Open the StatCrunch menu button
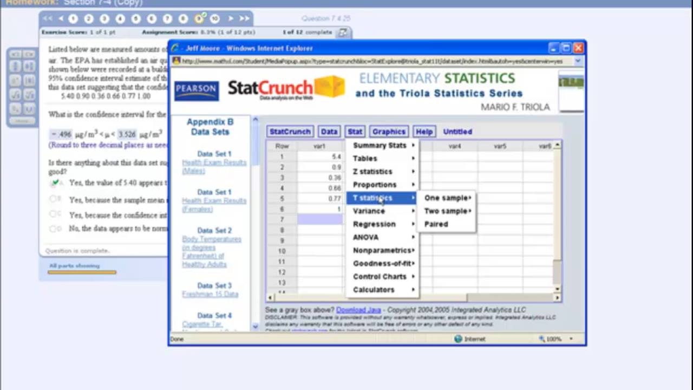 tap(290, 132)
